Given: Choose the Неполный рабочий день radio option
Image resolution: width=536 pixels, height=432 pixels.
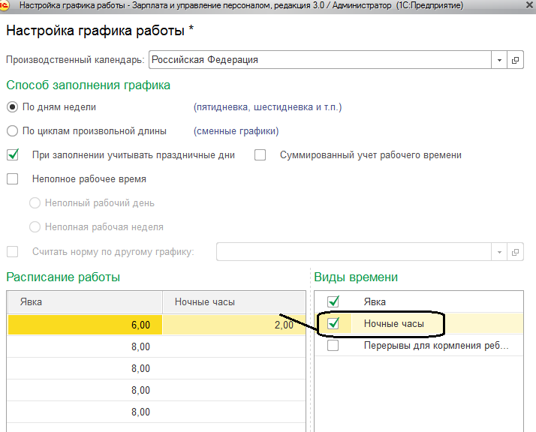Looking at the screenshot, I should pos(35,203).
